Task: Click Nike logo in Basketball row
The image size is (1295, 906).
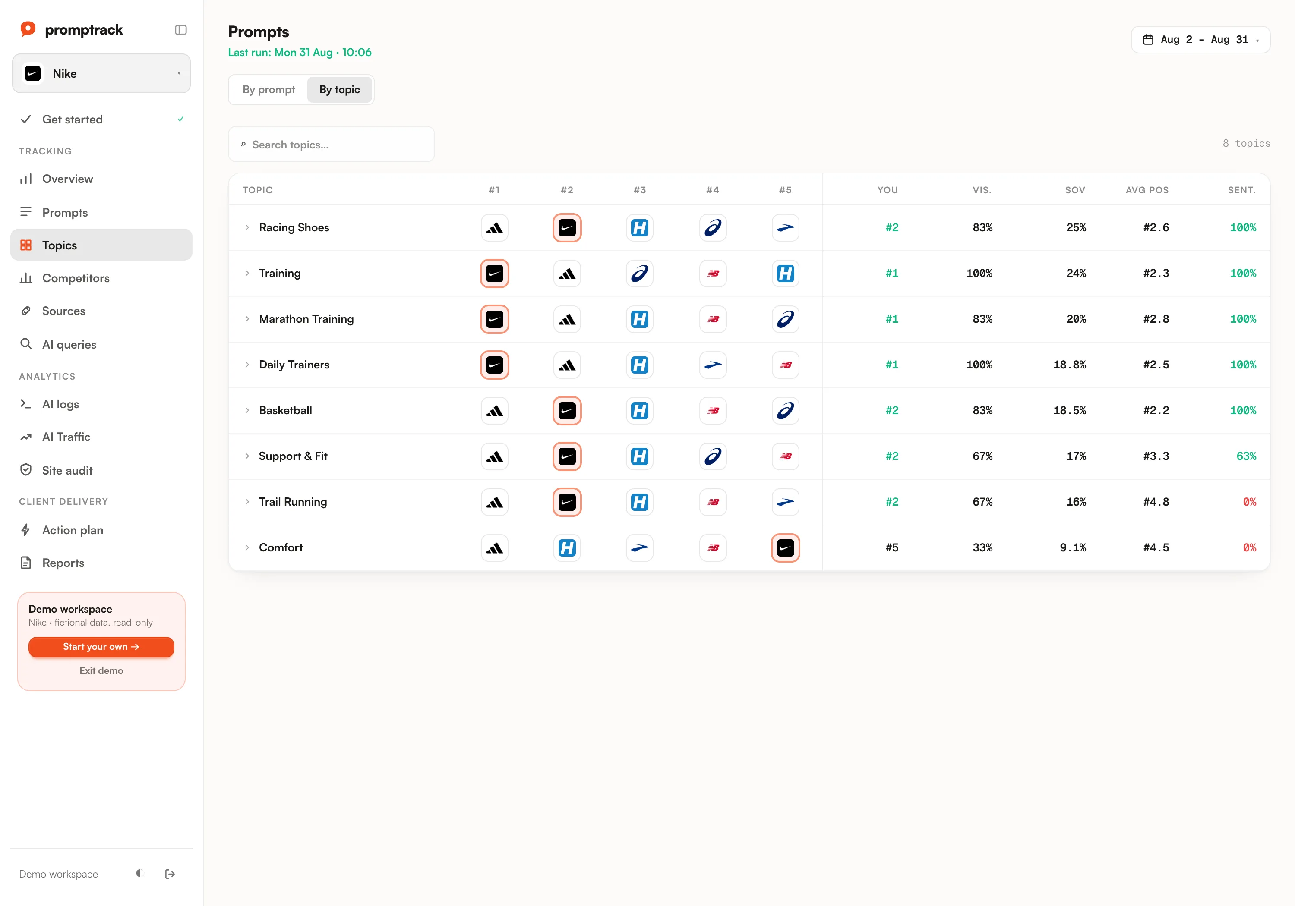Action: click(567, 410)
